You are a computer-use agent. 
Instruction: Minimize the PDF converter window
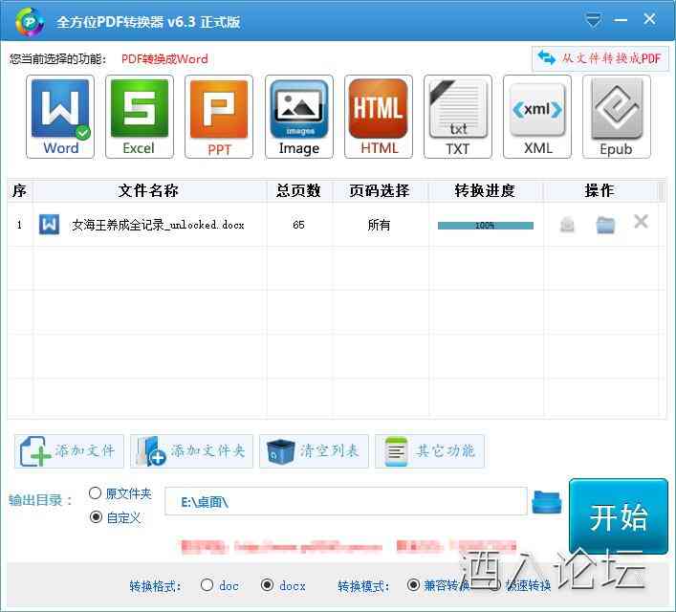click(621, 20)
